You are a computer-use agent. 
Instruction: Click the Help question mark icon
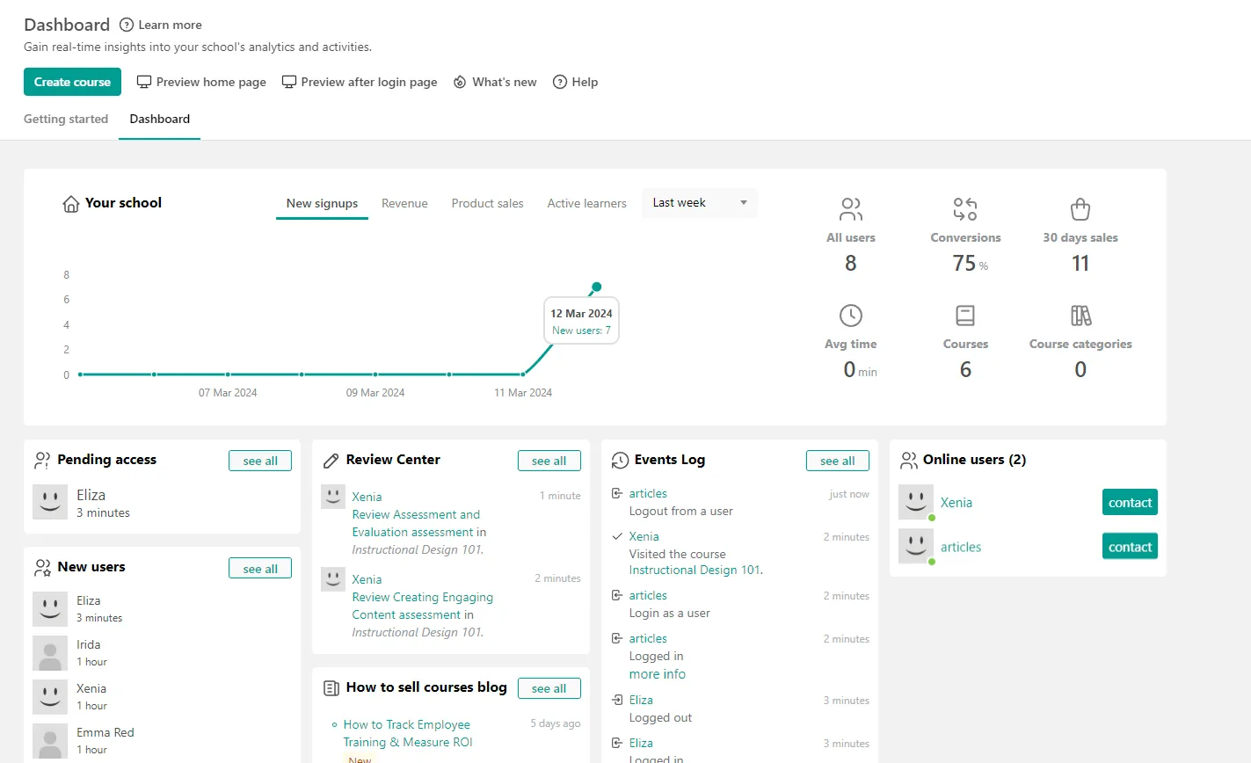pos(560,82)
